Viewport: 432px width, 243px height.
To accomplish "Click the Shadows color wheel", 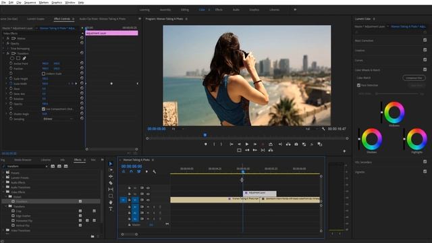I will [x=372, y=139].
